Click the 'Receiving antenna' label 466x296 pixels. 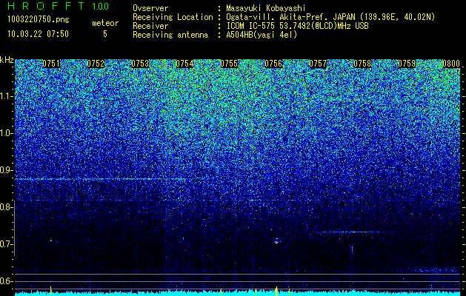click(170, 35)
